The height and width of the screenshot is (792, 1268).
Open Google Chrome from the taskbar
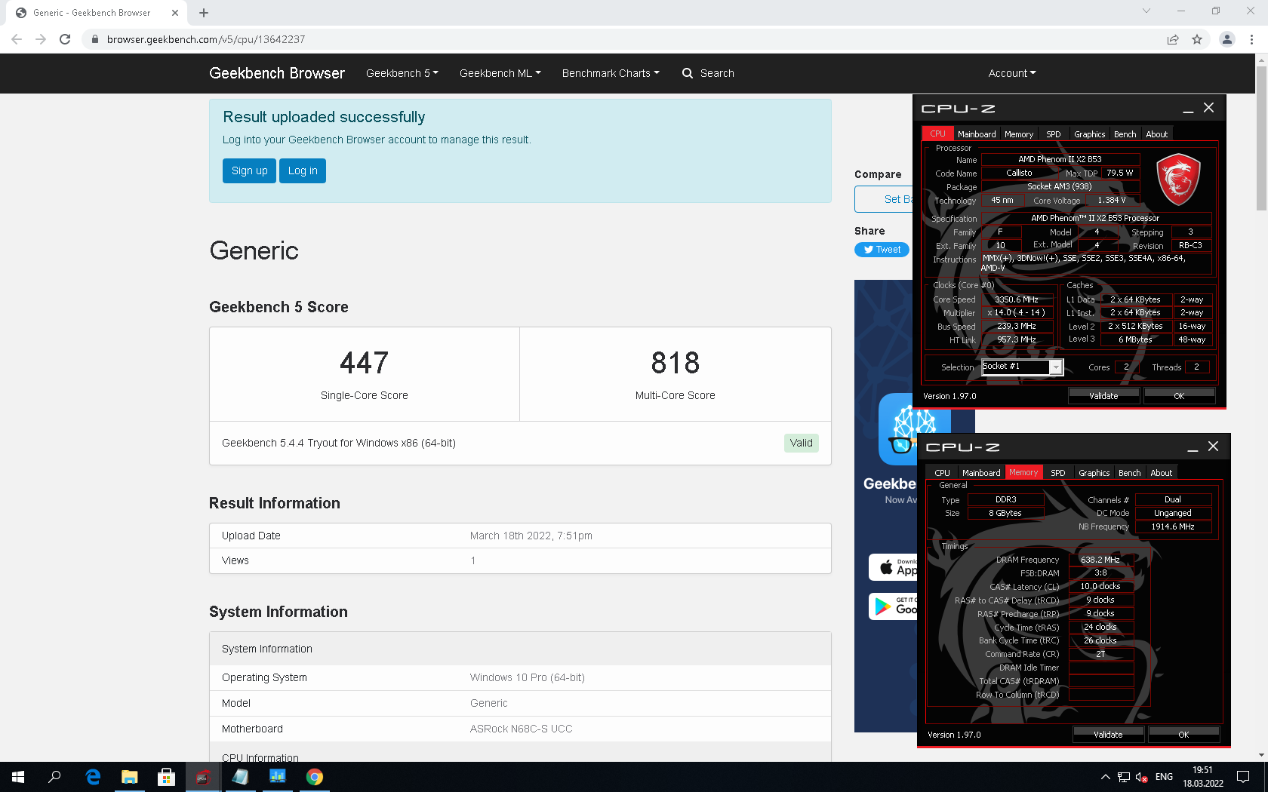point(315,777)
